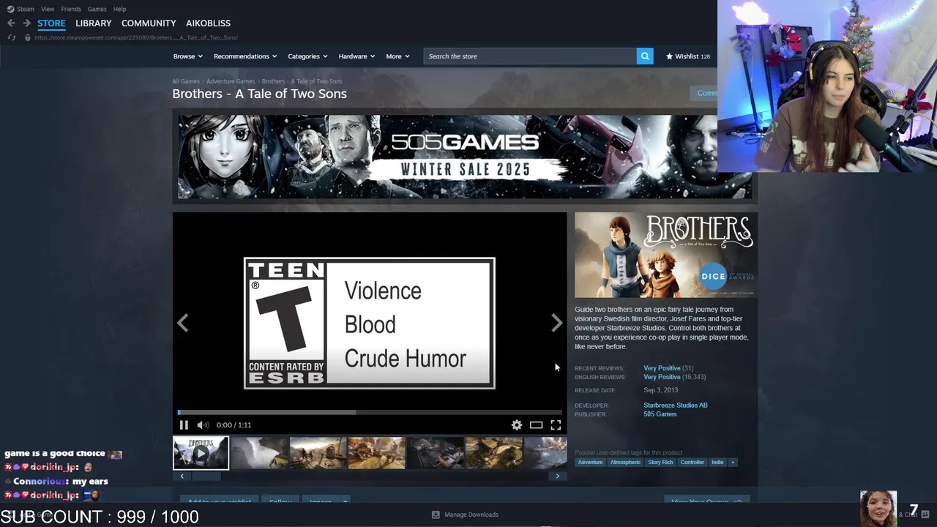Click the Brothers - A Tale of Two Sons breadcrumb

[x=302, y=81]
